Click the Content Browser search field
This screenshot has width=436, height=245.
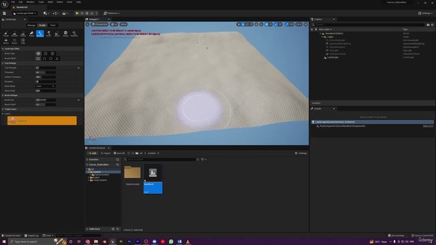[x=160, y=160]
